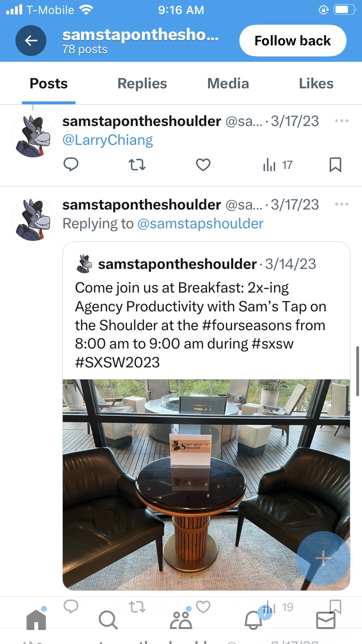362x644 pixels.
Task: Repost the @LarryChiang post
Action: (x=138, y=165)
